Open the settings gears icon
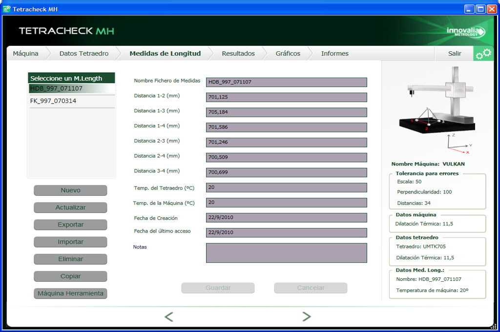Screen dimensions: 500x332 click(483, 54)
